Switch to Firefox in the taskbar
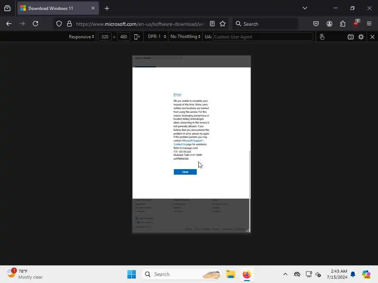Image resolution: width=378 pixels, height=283 pixels. coord(247,274)
